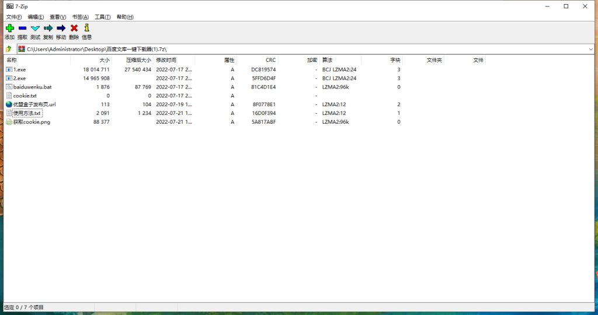Select the file name 使用方法.txt

point(27,113)
